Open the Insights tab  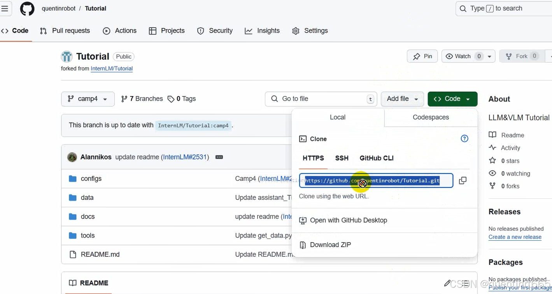(262, 31)
